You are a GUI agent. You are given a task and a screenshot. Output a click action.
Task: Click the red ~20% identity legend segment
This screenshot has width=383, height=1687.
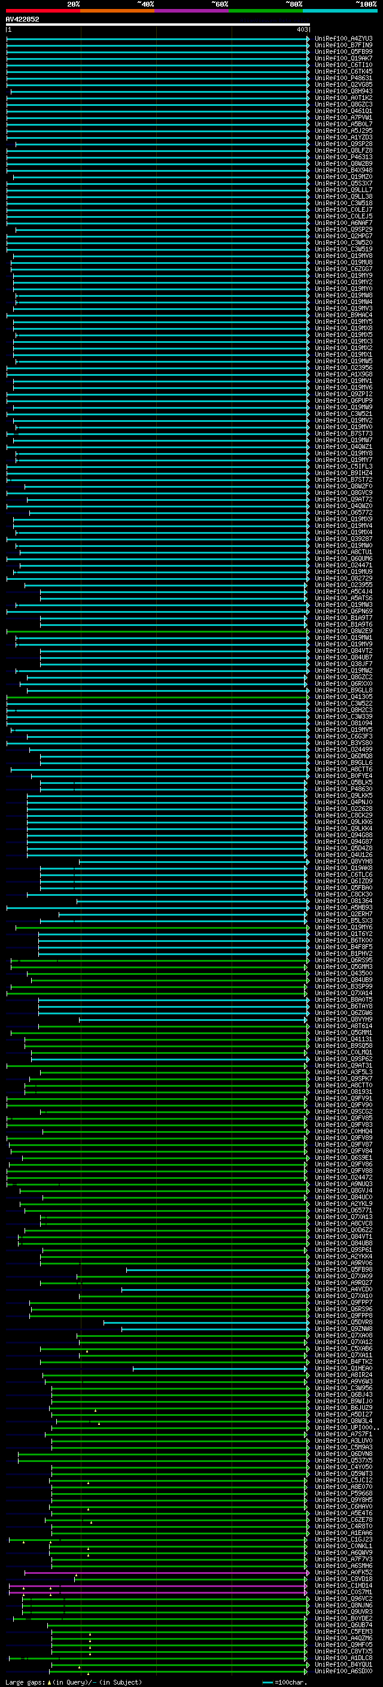[x=42, y=11]
